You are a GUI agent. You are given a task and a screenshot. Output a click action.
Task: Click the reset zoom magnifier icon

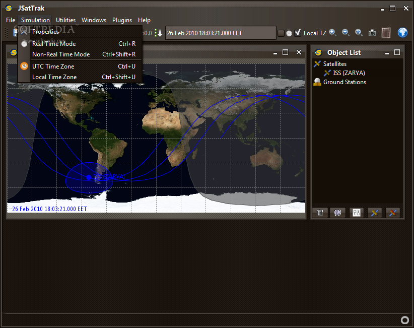coord(359,33)
